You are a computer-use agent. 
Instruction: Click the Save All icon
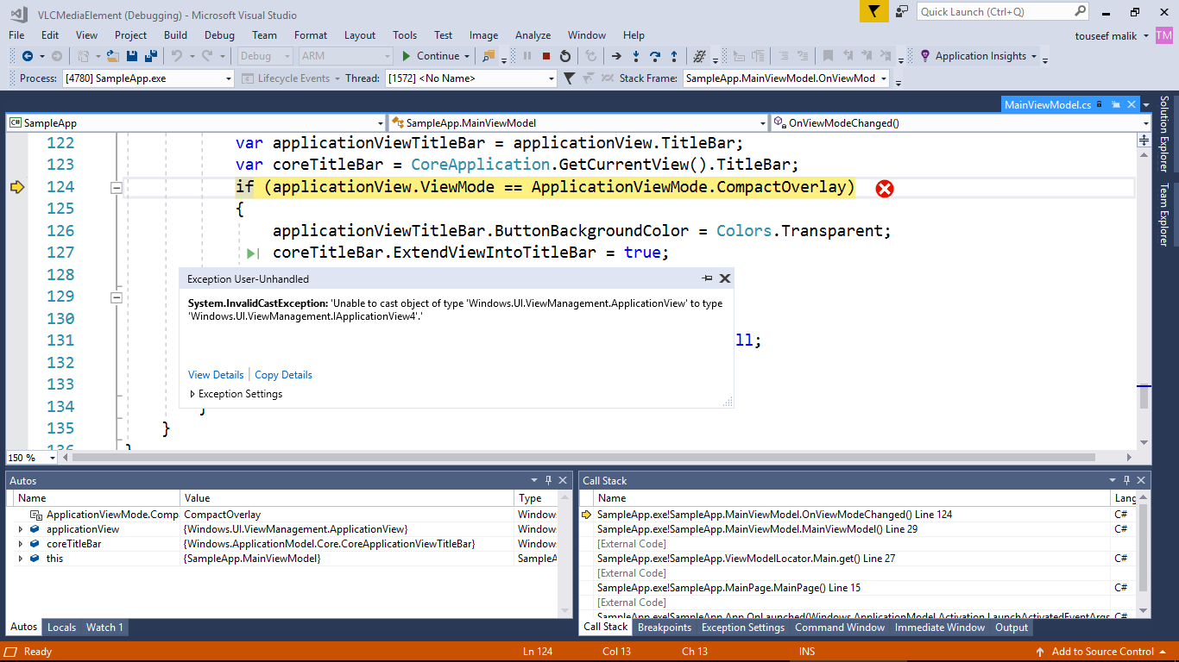tap(149, 56)
